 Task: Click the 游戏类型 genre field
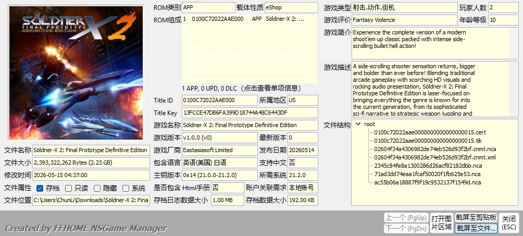(405, 7)
